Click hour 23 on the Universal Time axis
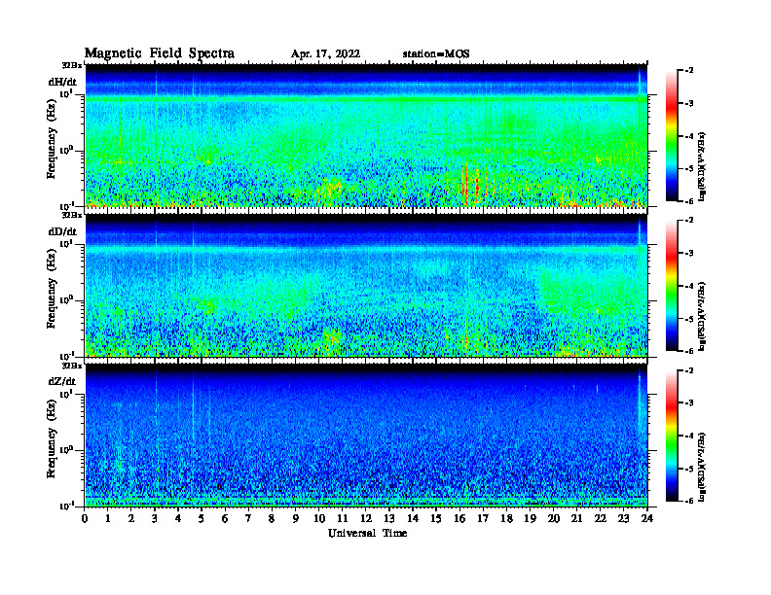Viewport: 771px width, 595px height. [x=623, y=518]
